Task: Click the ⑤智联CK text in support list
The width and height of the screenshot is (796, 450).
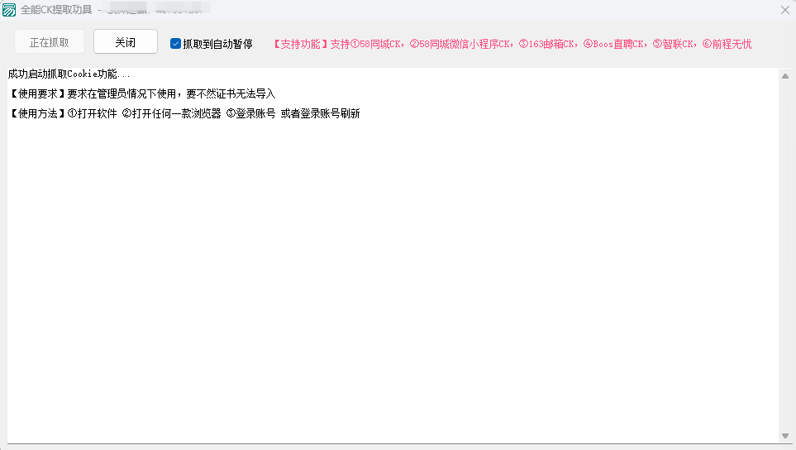Action: pyautogui.click(x=674, y=44)
